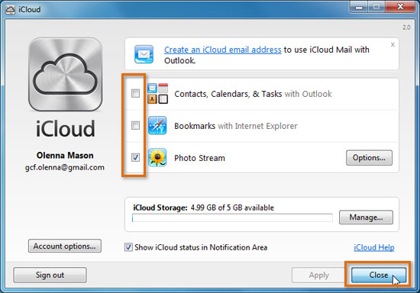The width and height of the screenshot is (420, 293).
Task: Click the Safari compass Bookmarks icon
Action: (157, 125)
